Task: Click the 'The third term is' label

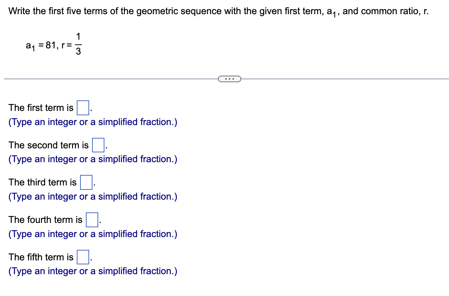Action: [42, 182]
